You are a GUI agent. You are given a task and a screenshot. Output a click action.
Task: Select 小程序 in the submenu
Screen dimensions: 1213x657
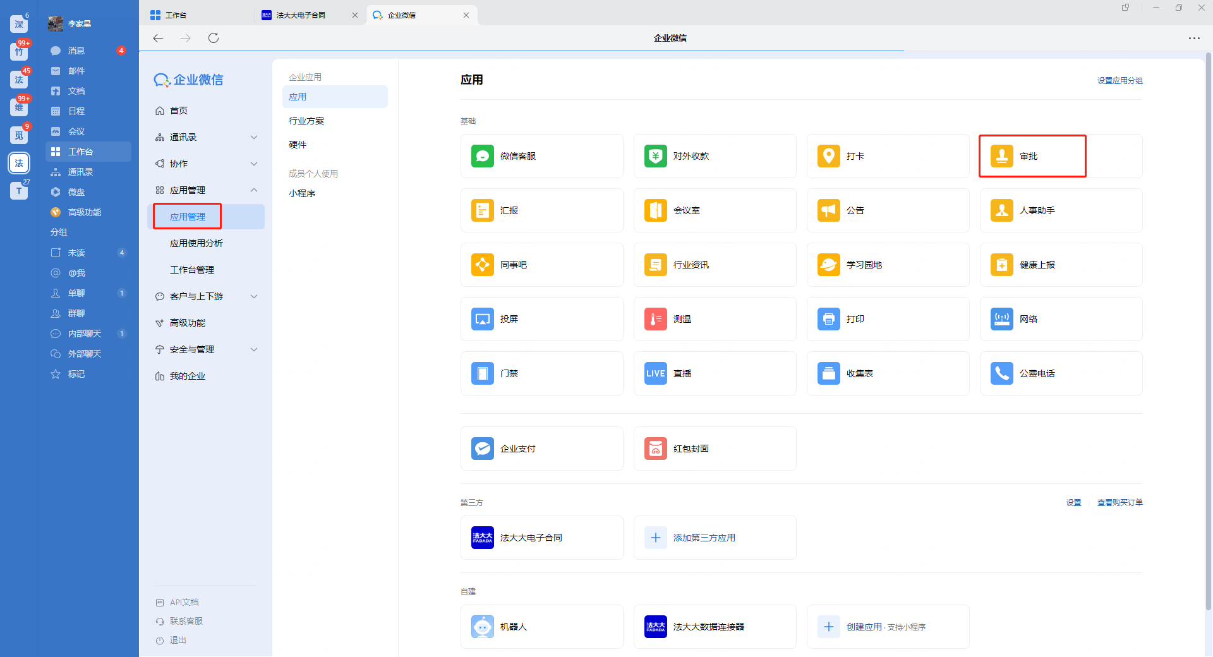[x=302, y=193]
